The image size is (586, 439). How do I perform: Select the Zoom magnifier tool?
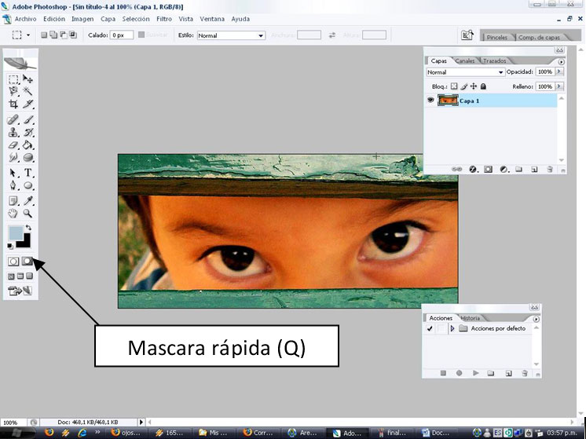[28, 214]
